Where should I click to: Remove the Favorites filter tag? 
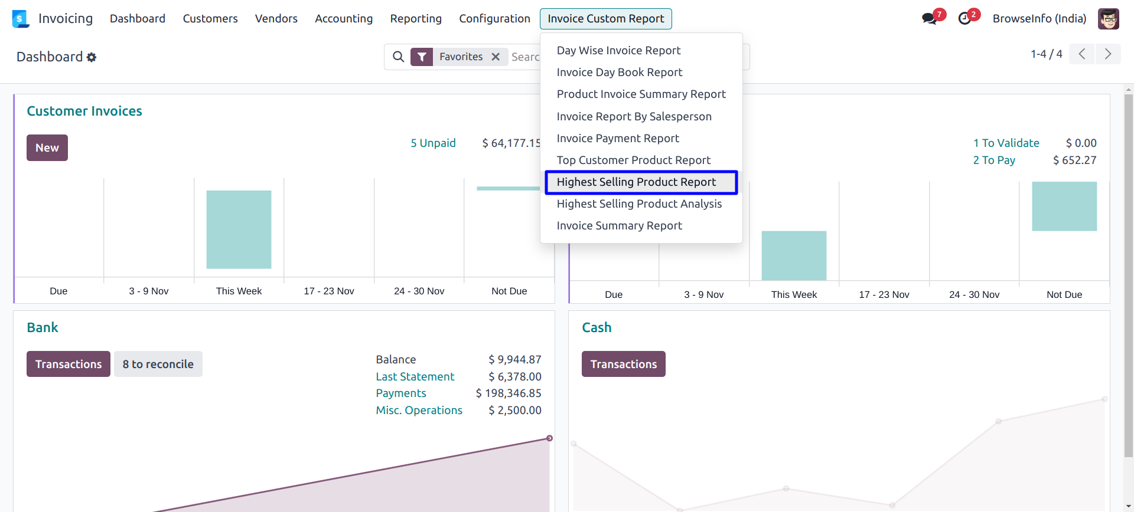coord(496,57)
